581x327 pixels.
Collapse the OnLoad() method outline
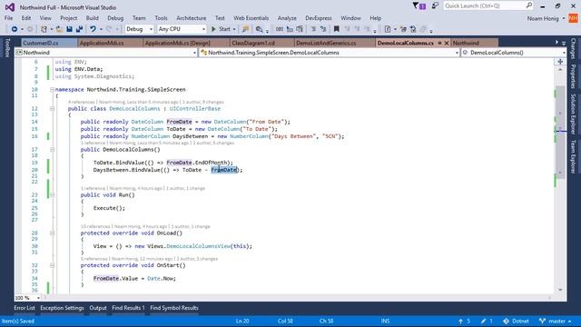53,233
